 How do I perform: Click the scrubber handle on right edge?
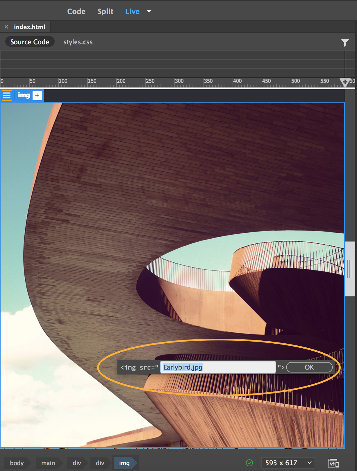(x=350, y=269)
